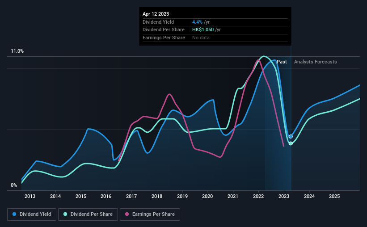Image resolution: width=367 pixels, height=227 pixels.
Task: Click tooltip date 'Apr 12 2023'
Action: [x=156, y=14]
